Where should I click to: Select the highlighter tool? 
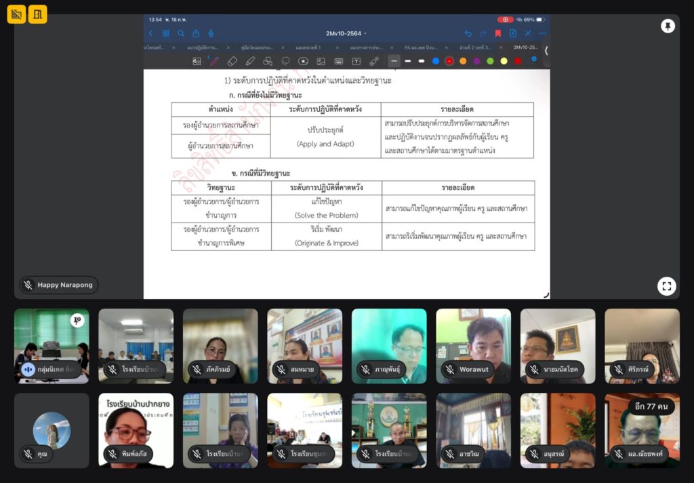click(x=250, y=61)
